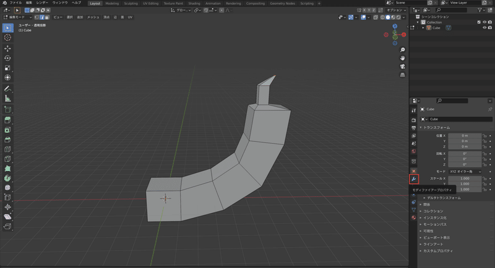Hide the Cube object in the outliner viewport
The height and width of the screenshot is (268, 495).
pos(484,28)
